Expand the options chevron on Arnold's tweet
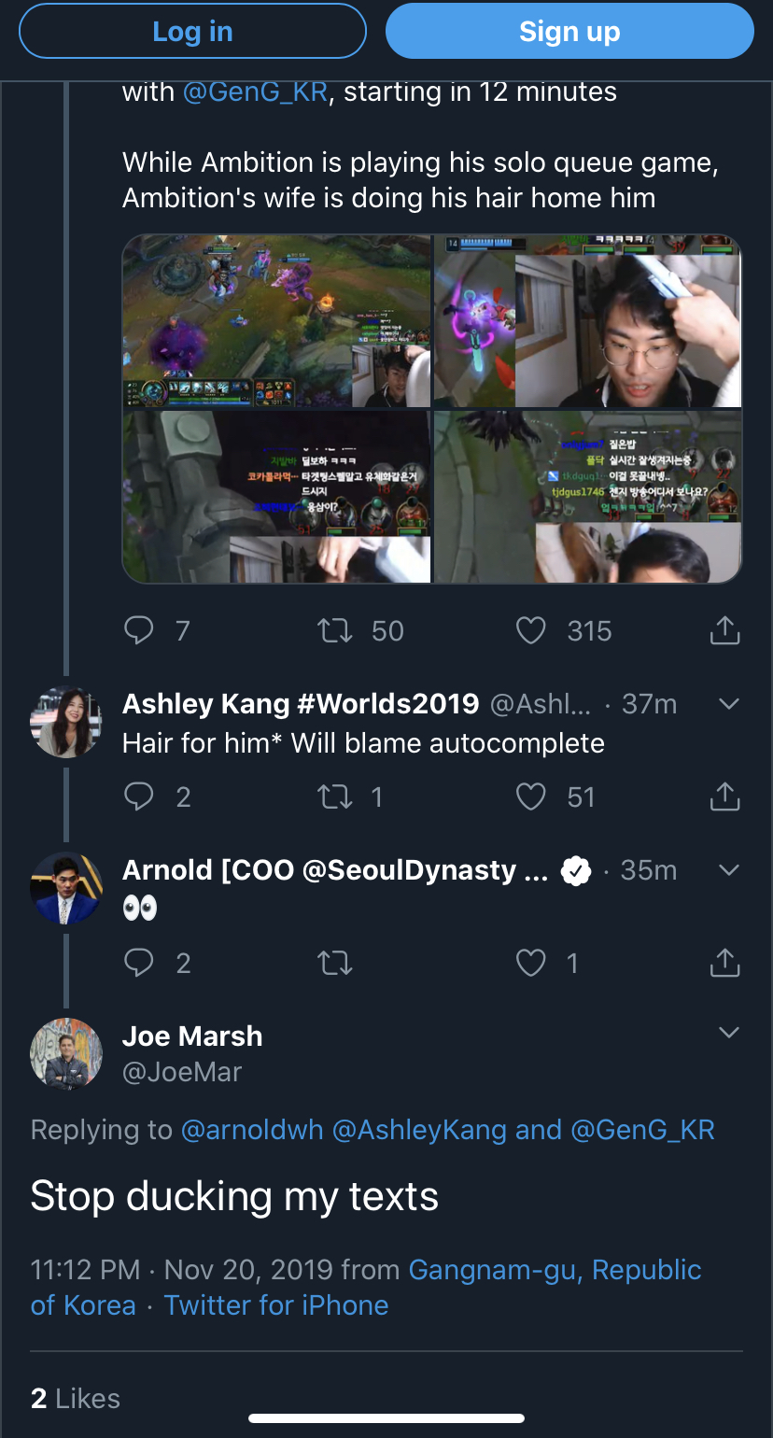Screen dimensions: 773x1438 tap(729, 870)
